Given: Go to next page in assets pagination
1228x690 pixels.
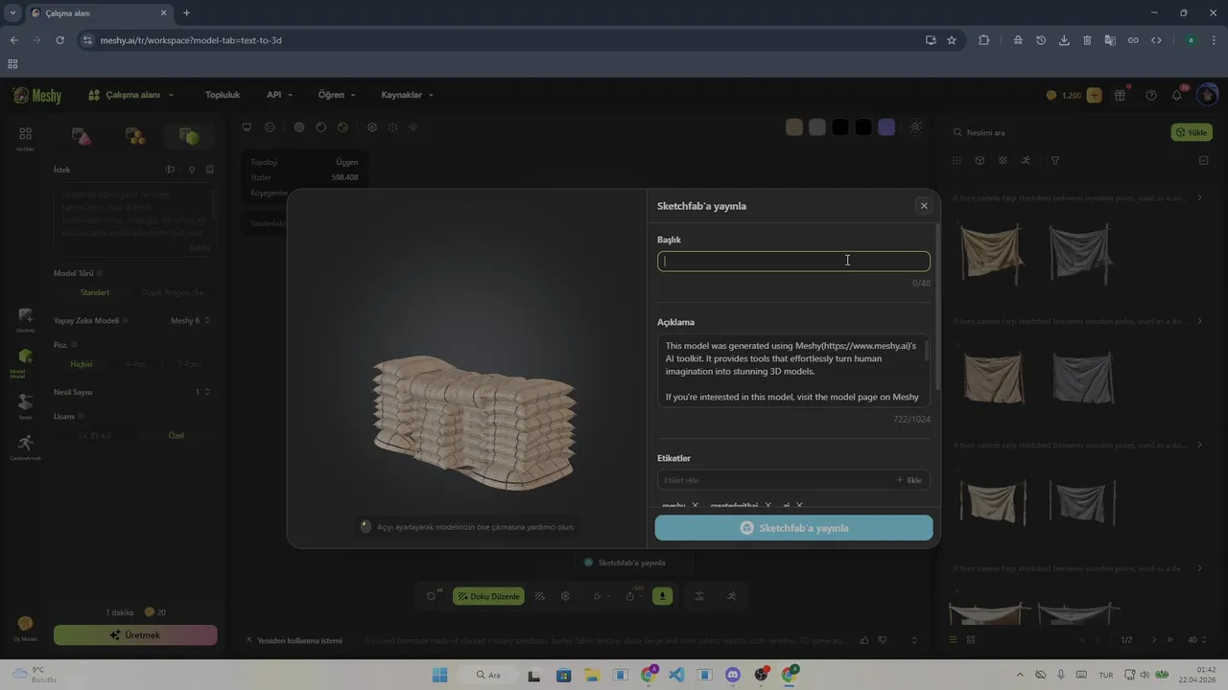Looking at the screenshot, I should (1154, 639).
